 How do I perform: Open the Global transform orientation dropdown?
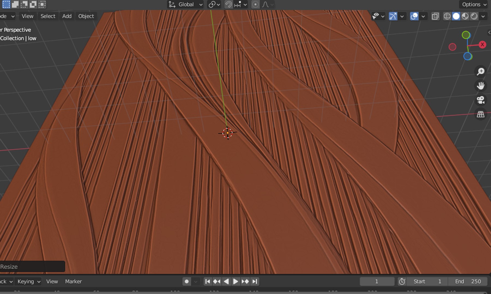[185, 4]
